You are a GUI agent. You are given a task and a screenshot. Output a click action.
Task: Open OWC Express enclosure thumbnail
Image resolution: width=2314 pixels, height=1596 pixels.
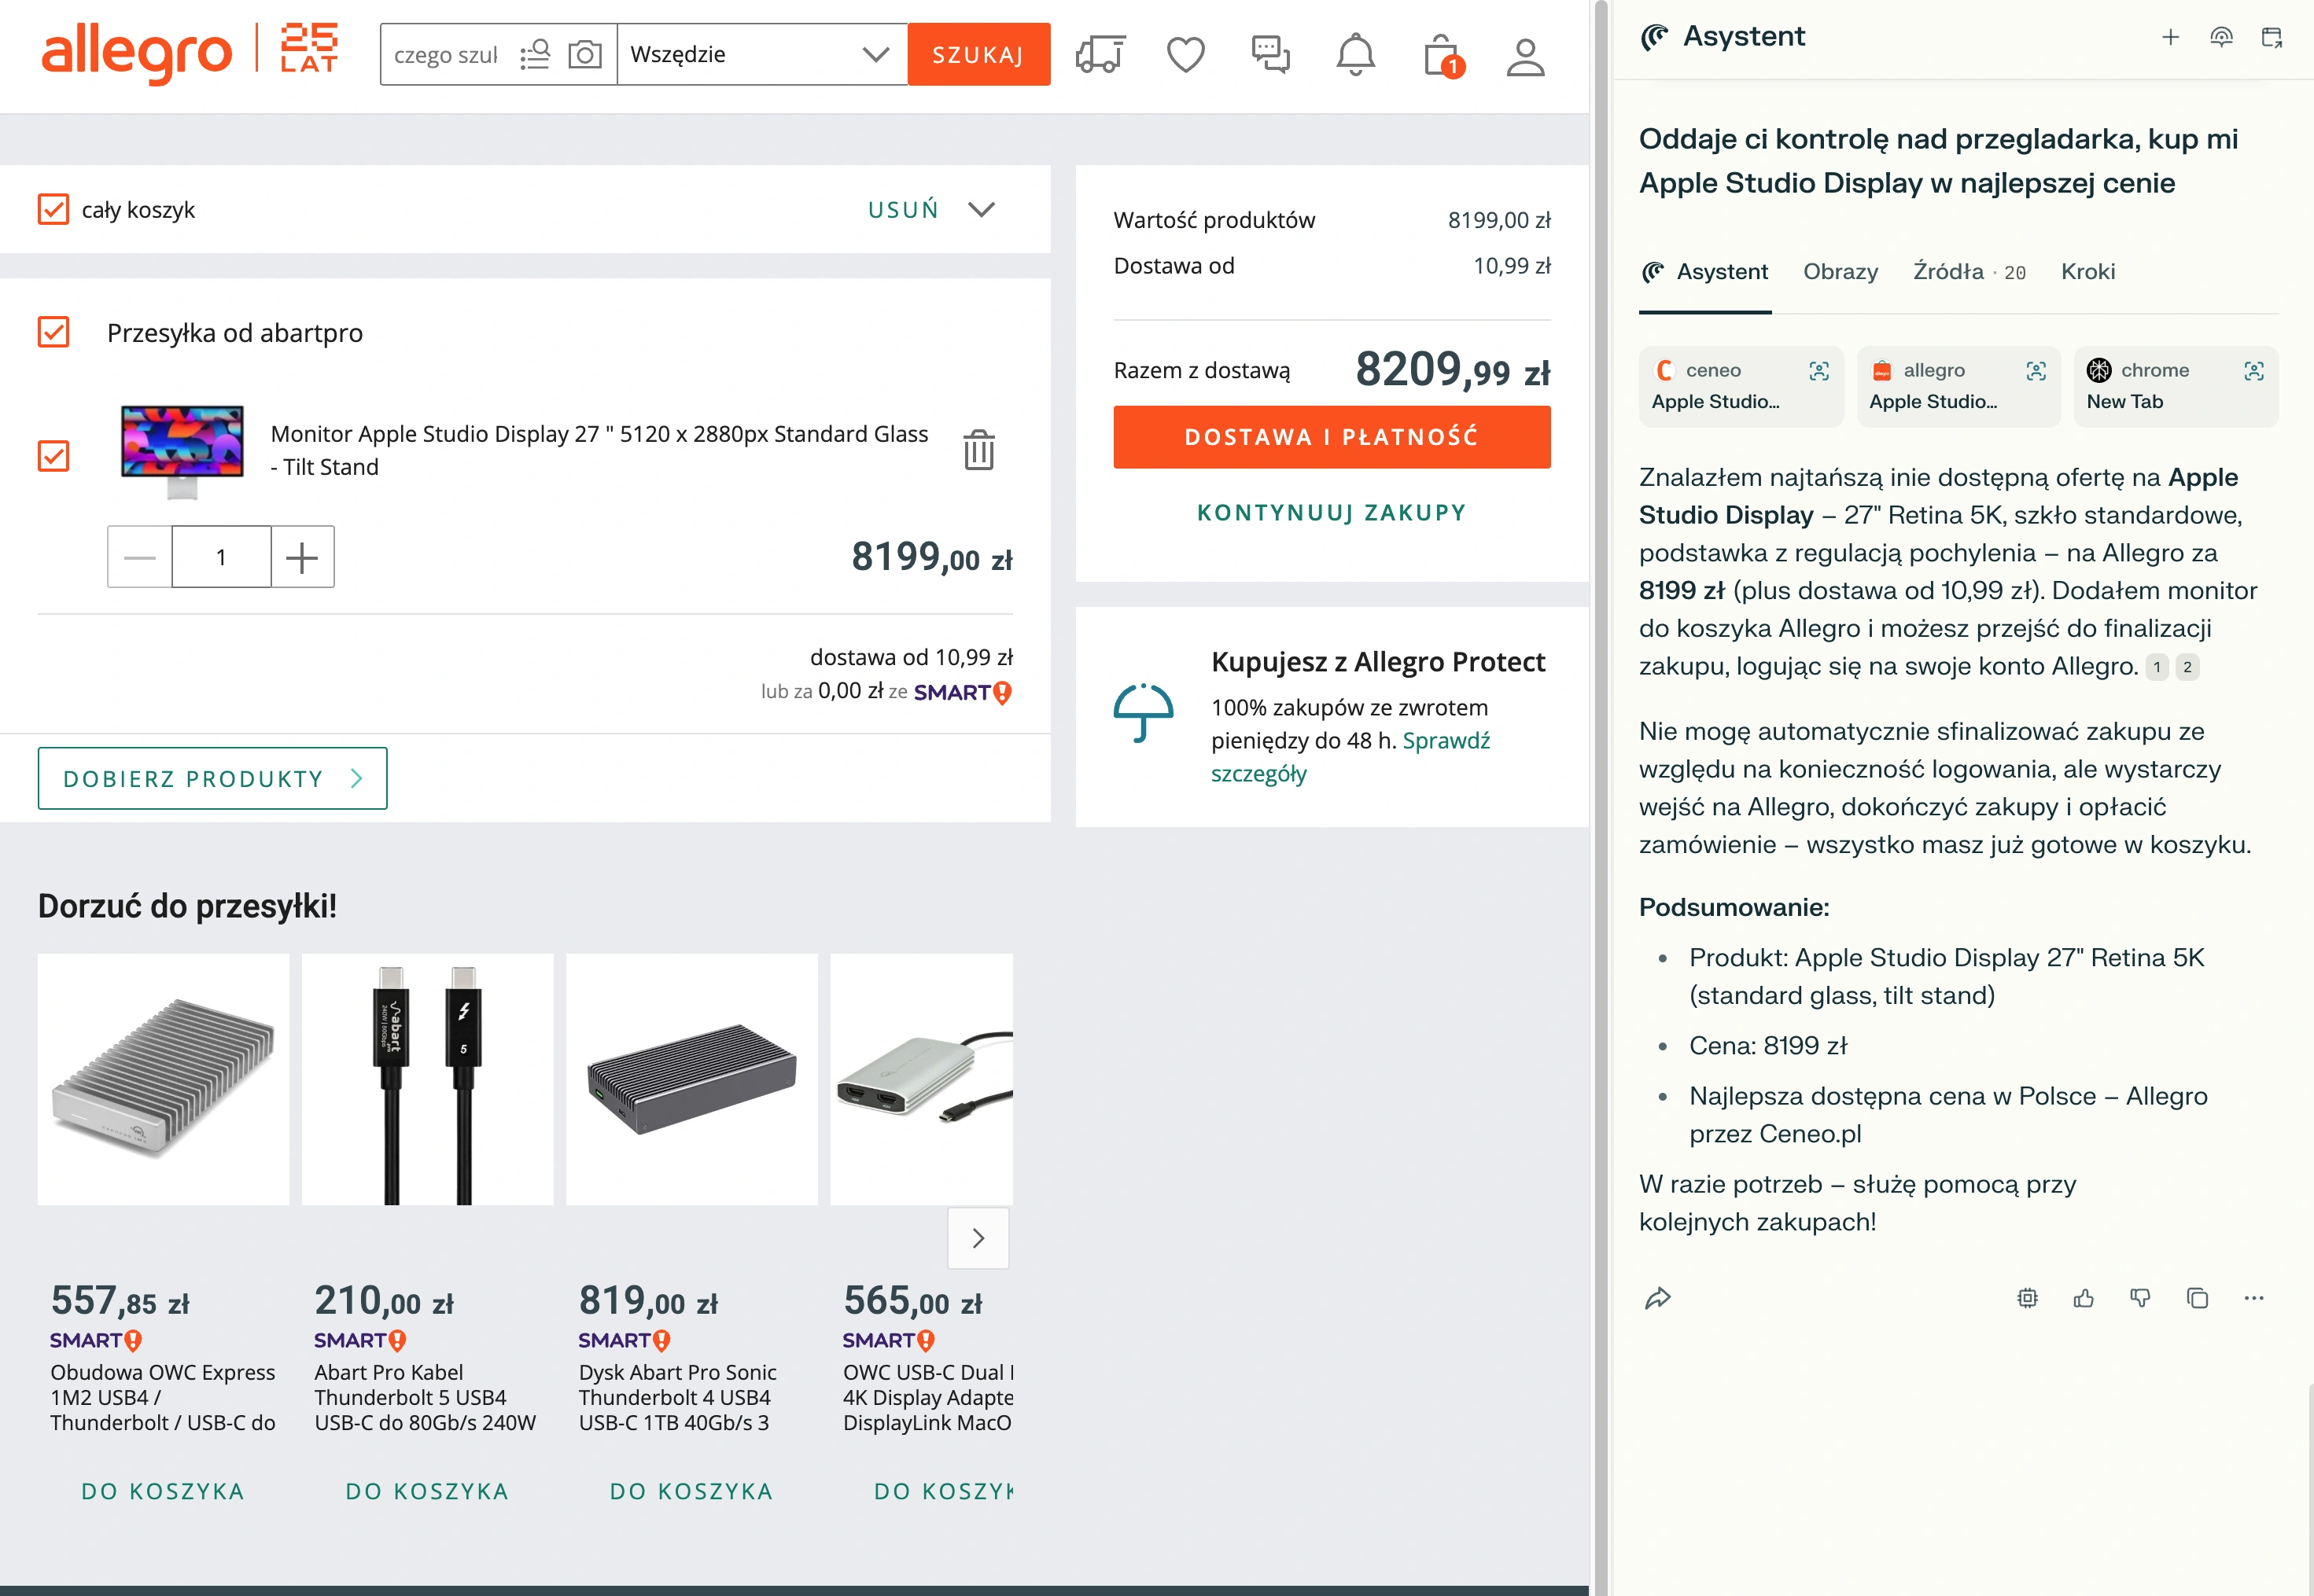pyautogui.click(x=163, y=1079)
